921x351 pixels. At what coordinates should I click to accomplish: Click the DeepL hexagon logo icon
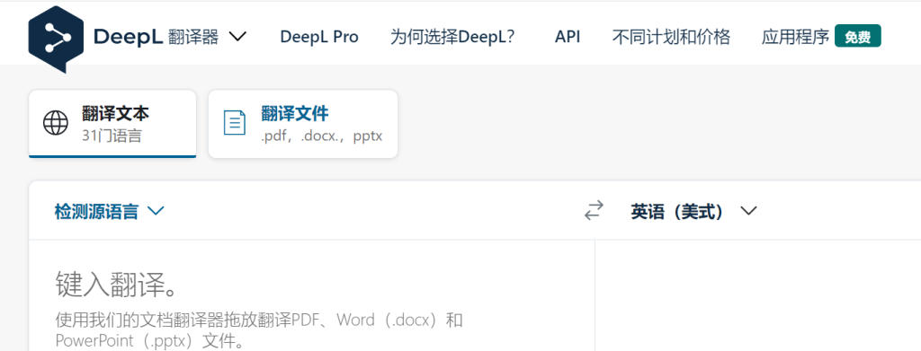click(x=56, y=39)
